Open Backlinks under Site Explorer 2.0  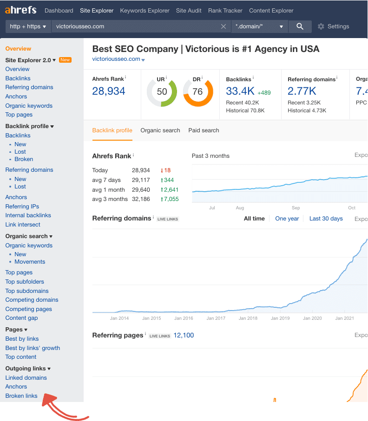tap(18, 78)
